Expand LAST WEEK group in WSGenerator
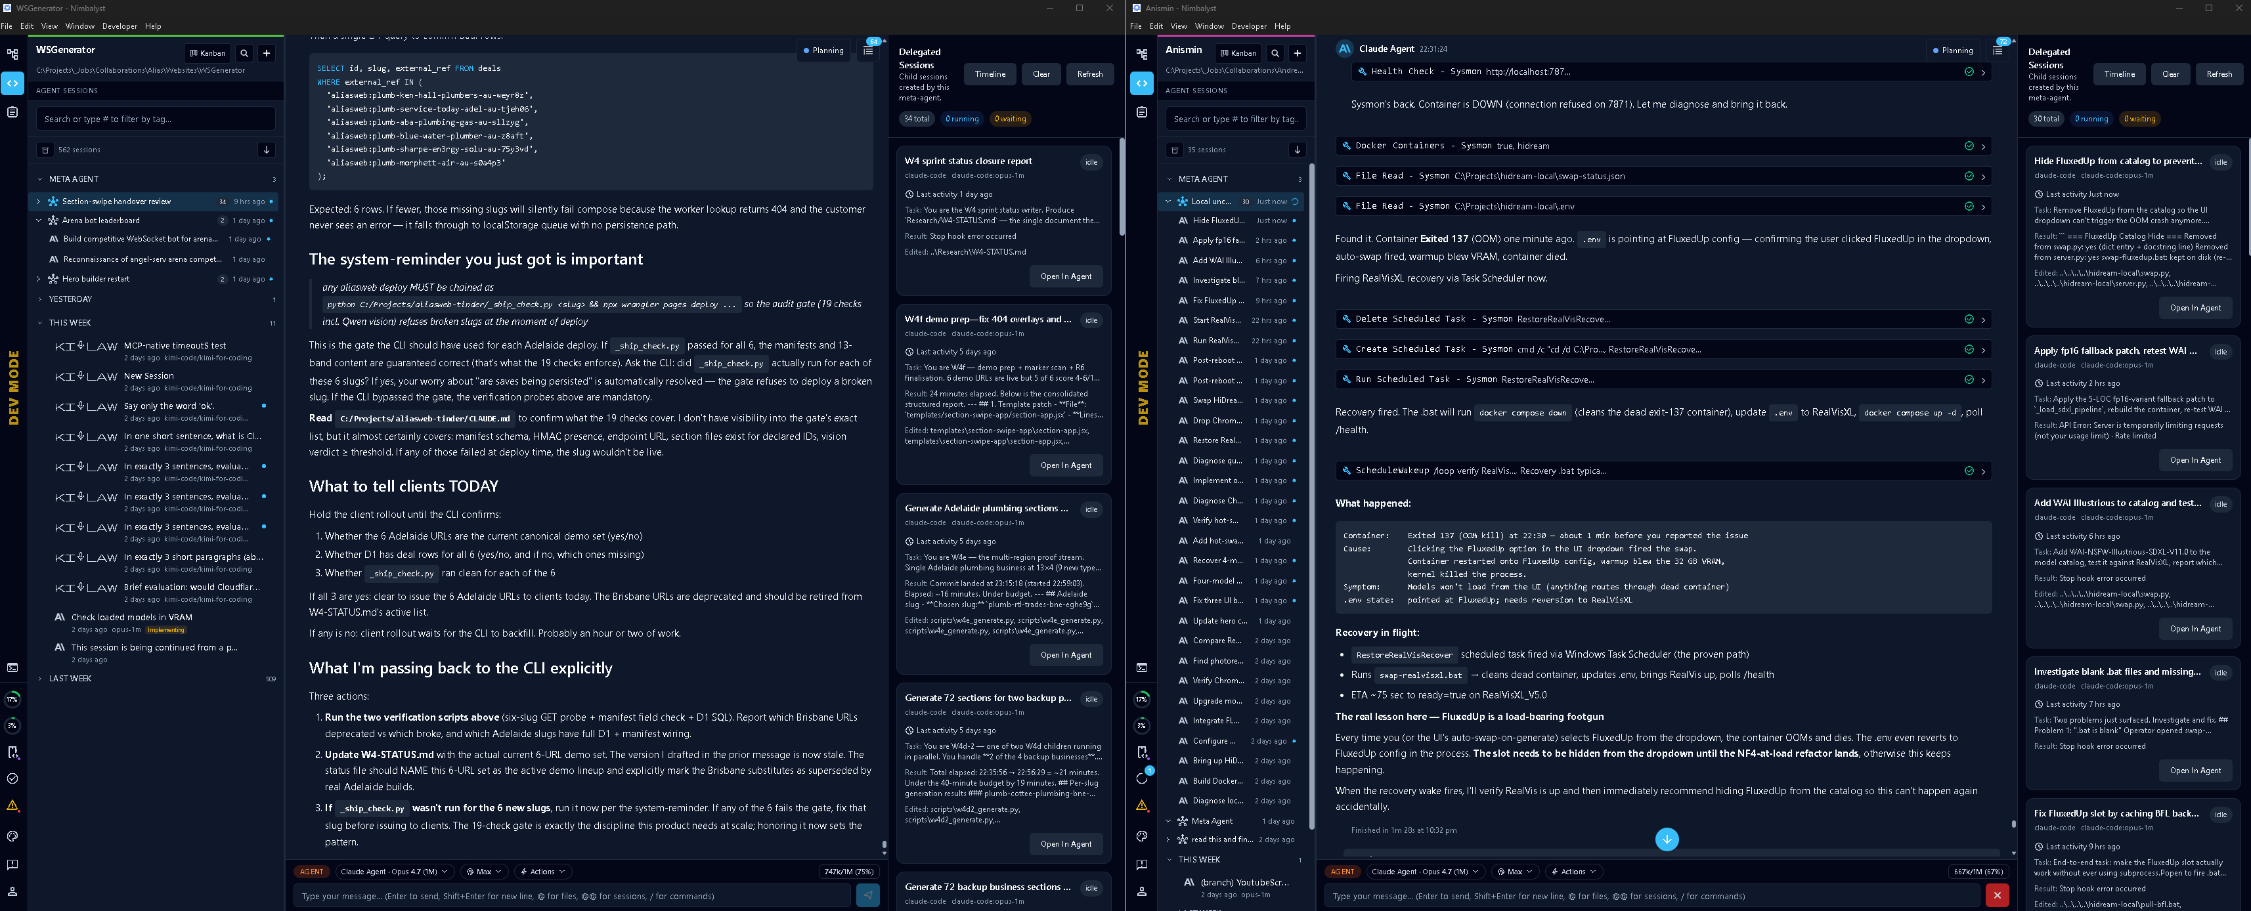This screenshot has width=2251, height=911. (40, 679)
